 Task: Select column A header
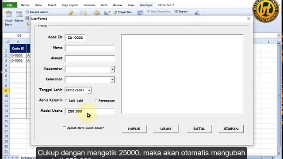pyautogui.click(x=18, y=42)
